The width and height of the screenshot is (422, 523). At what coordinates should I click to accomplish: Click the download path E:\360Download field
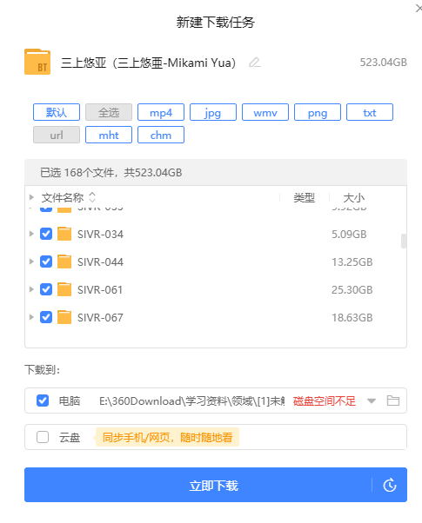point(191,401)
